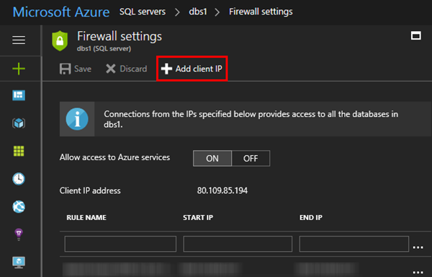The width and height of the screenshot is (432, 277).
Task: Click the Client IP address label
Action: tap(90, 190)
